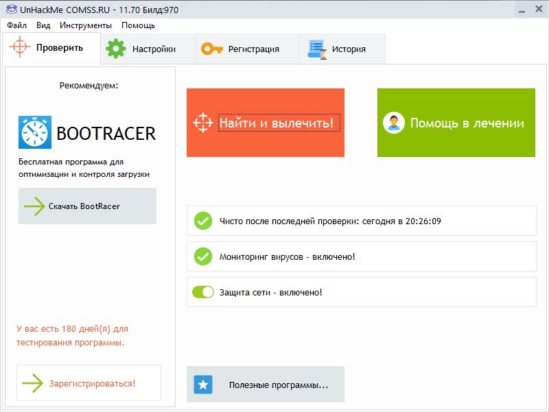Click the green checkmark beside Чисто после последней проверки
The height and width of the screenshot is (412, 549).
click(203, 221)
